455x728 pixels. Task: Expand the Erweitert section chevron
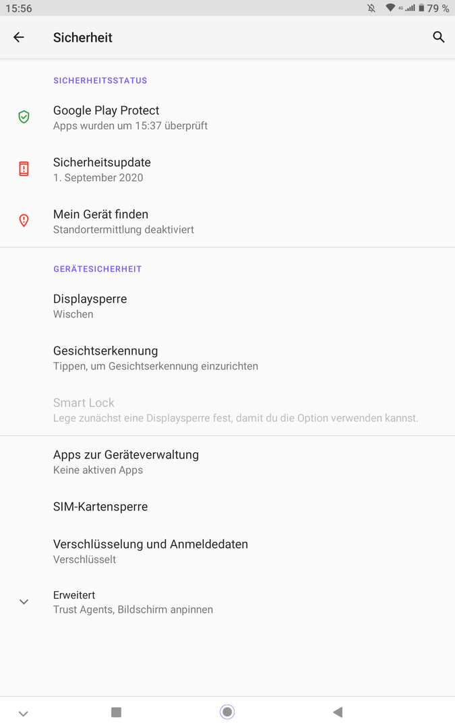point(24,602)
